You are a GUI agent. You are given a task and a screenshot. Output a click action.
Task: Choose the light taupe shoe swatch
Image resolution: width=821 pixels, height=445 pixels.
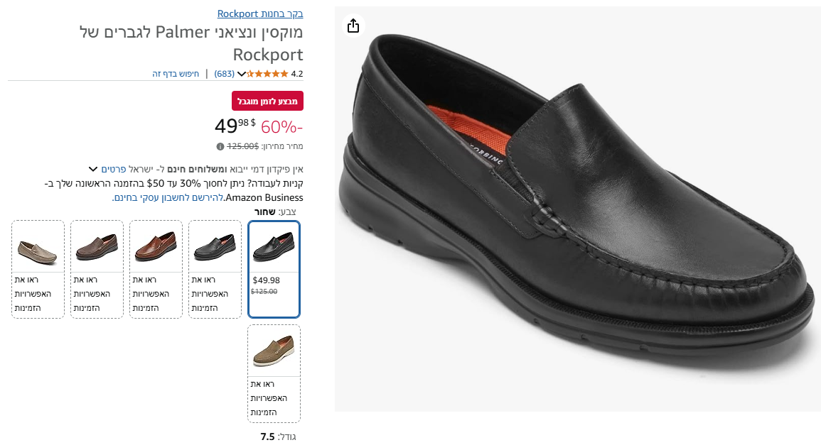(x=38, y=269)
